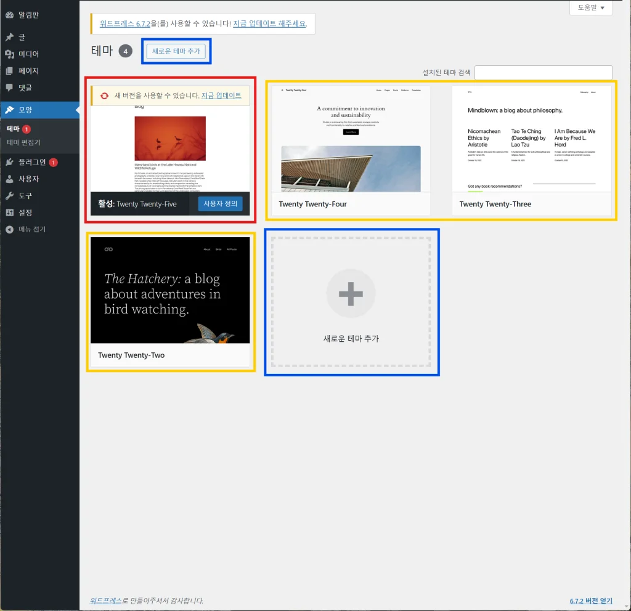631x611 pixels.
Task: Click the media icon beside 미디어
Action: 10,54
